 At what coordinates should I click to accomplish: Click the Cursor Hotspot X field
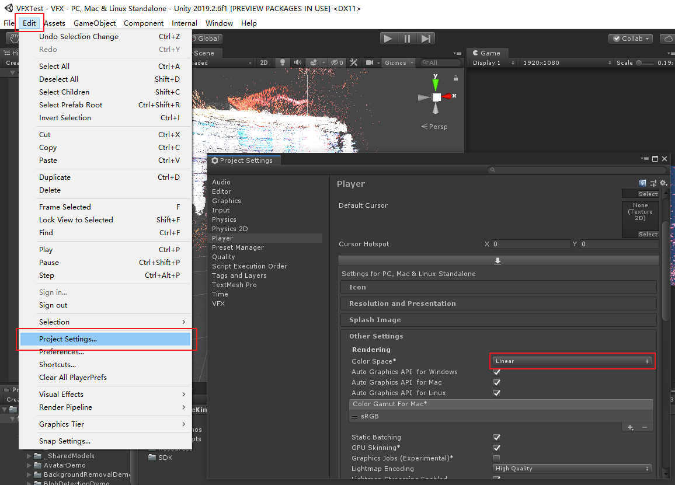pos(531,244)
